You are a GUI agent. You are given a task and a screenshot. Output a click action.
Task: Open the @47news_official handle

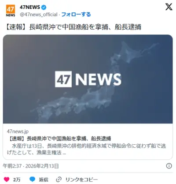pyautogui.click(x=39, y=15)
